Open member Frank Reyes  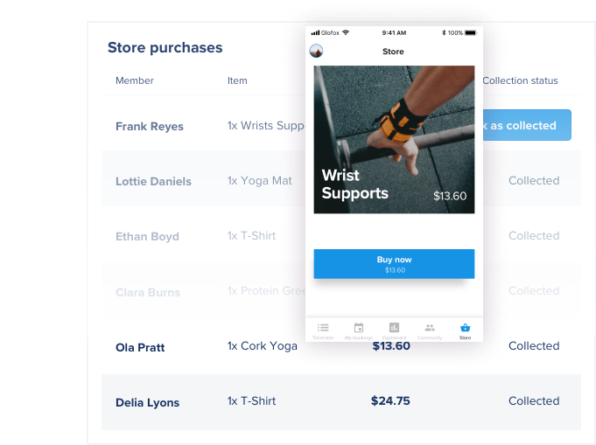click(x=150, y=127)
